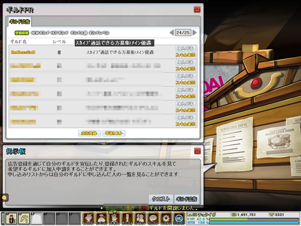Click the 広告登録 button
The image size is (301, 226).
(89, 133)
